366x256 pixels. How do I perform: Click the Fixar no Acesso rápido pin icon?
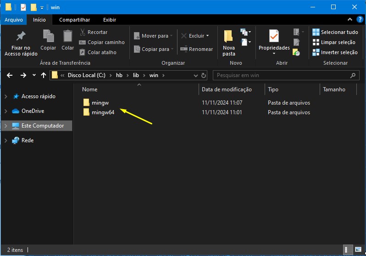[x=21, y=37]
